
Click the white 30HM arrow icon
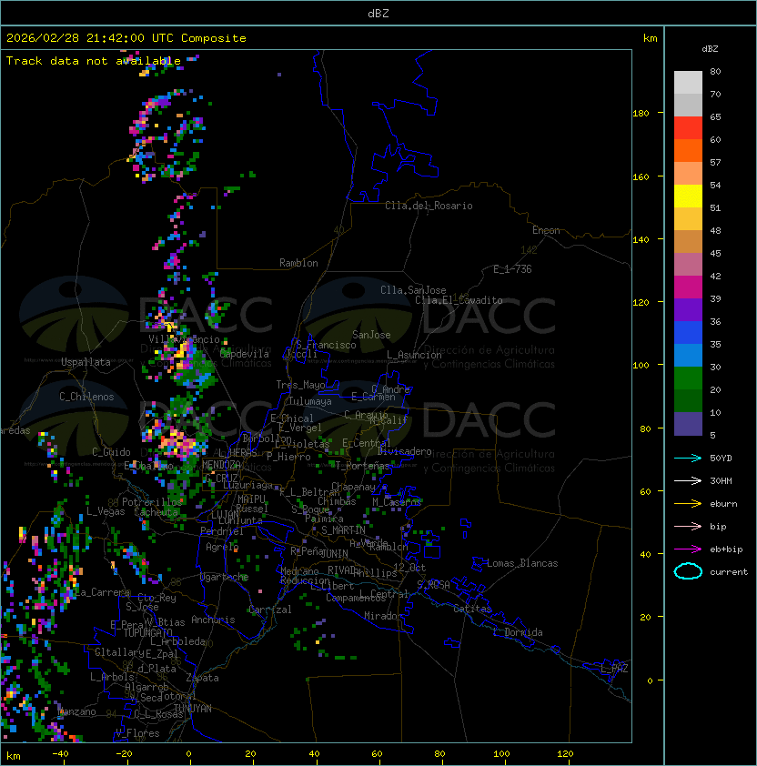coord(688,480)
